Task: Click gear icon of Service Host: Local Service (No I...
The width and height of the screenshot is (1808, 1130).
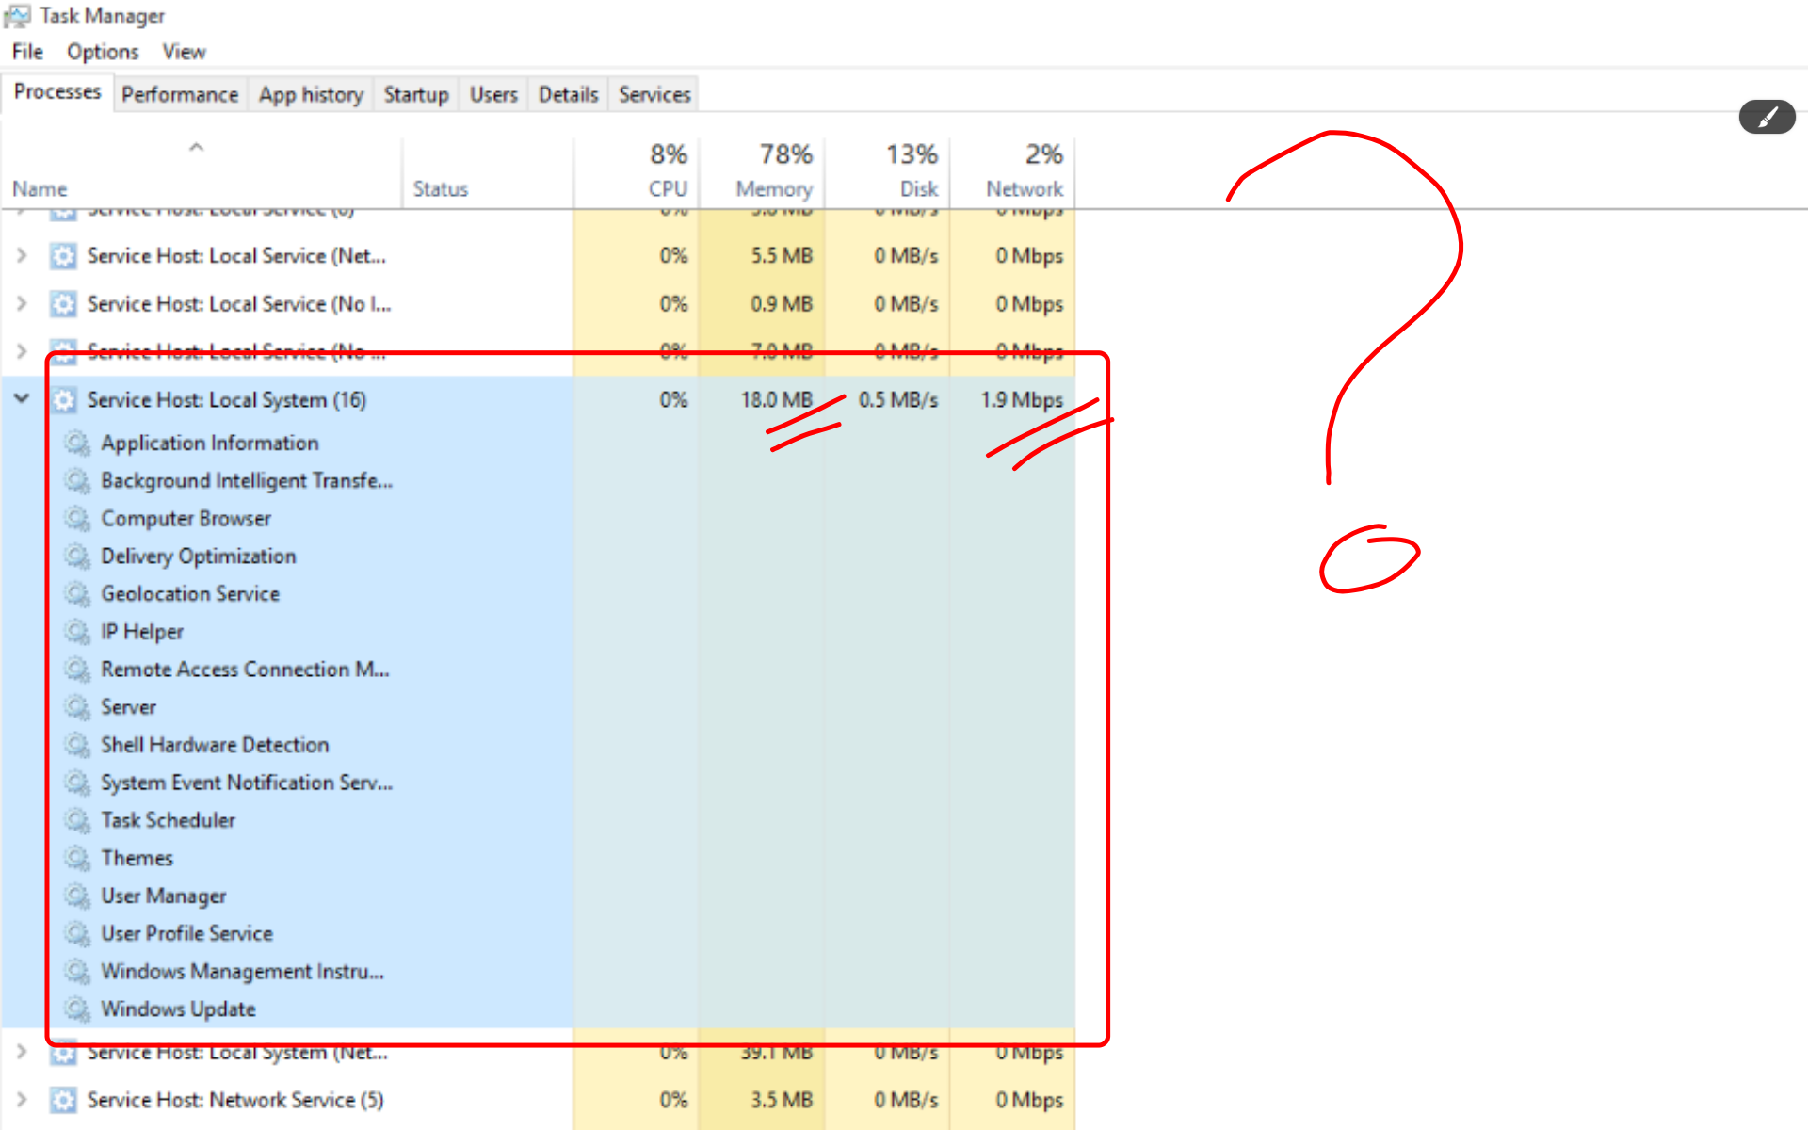Action: click(63, 304)
